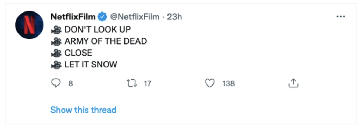Click the camera emoji beside ARMY OF THE DEAD
358x129 pixels.
[56, 41]
